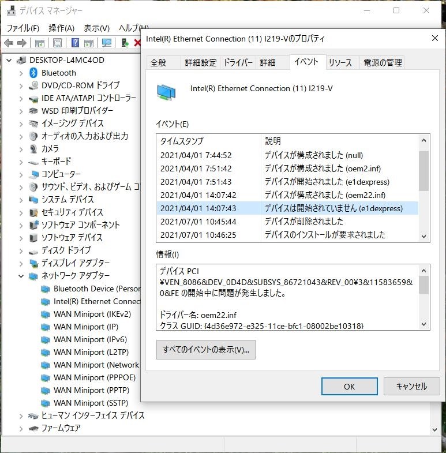
Task: Click the events list scroll up arrow
Action: 423,141
